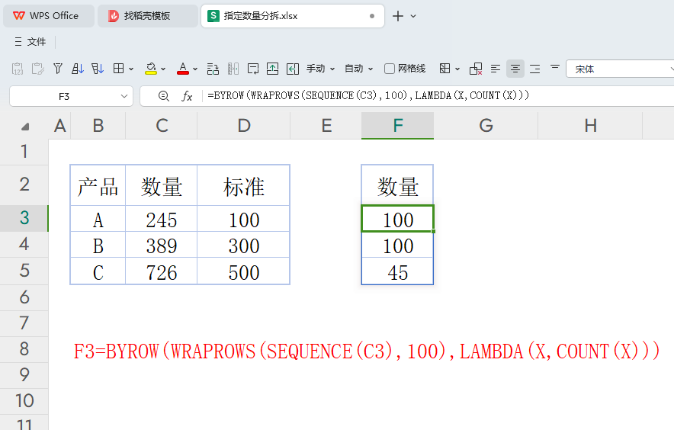Expand the merge cells dropdown arrow
The image size is (674, 430).
[x=457, y=69]
